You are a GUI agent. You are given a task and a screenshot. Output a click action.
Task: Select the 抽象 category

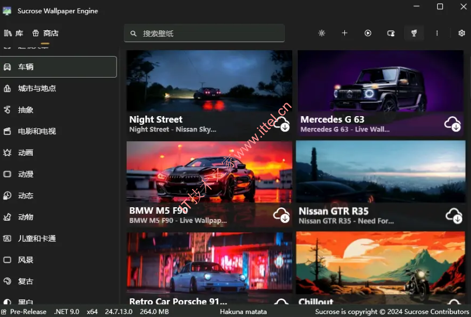coord(58,110)
